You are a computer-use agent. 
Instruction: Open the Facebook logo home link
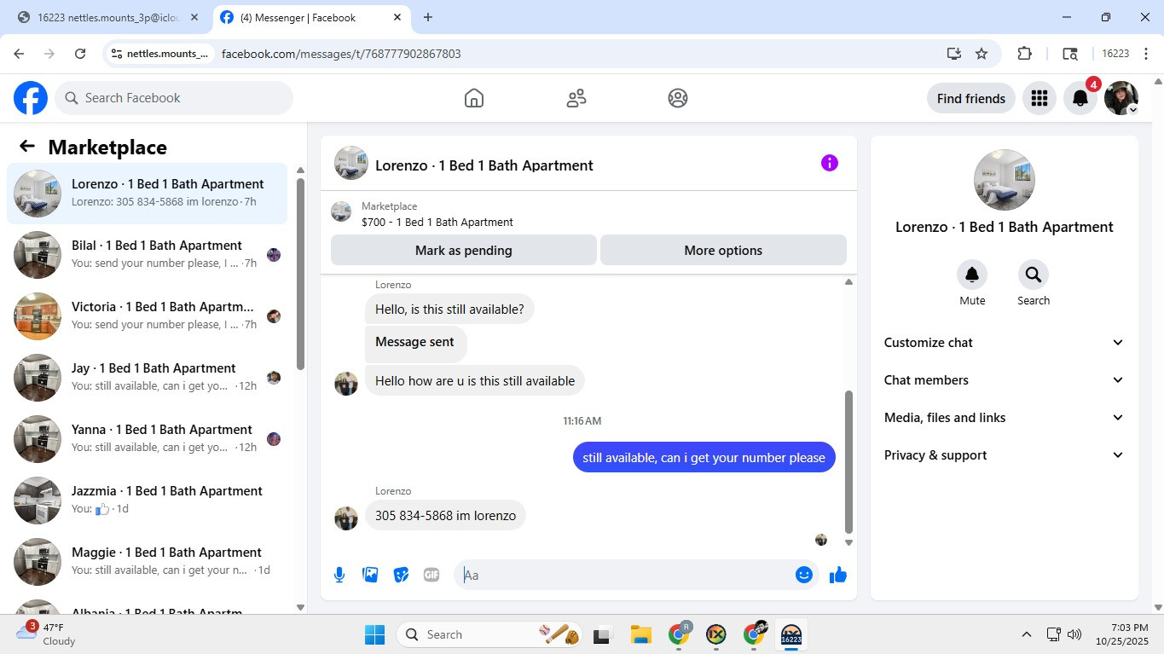(31, 98)
